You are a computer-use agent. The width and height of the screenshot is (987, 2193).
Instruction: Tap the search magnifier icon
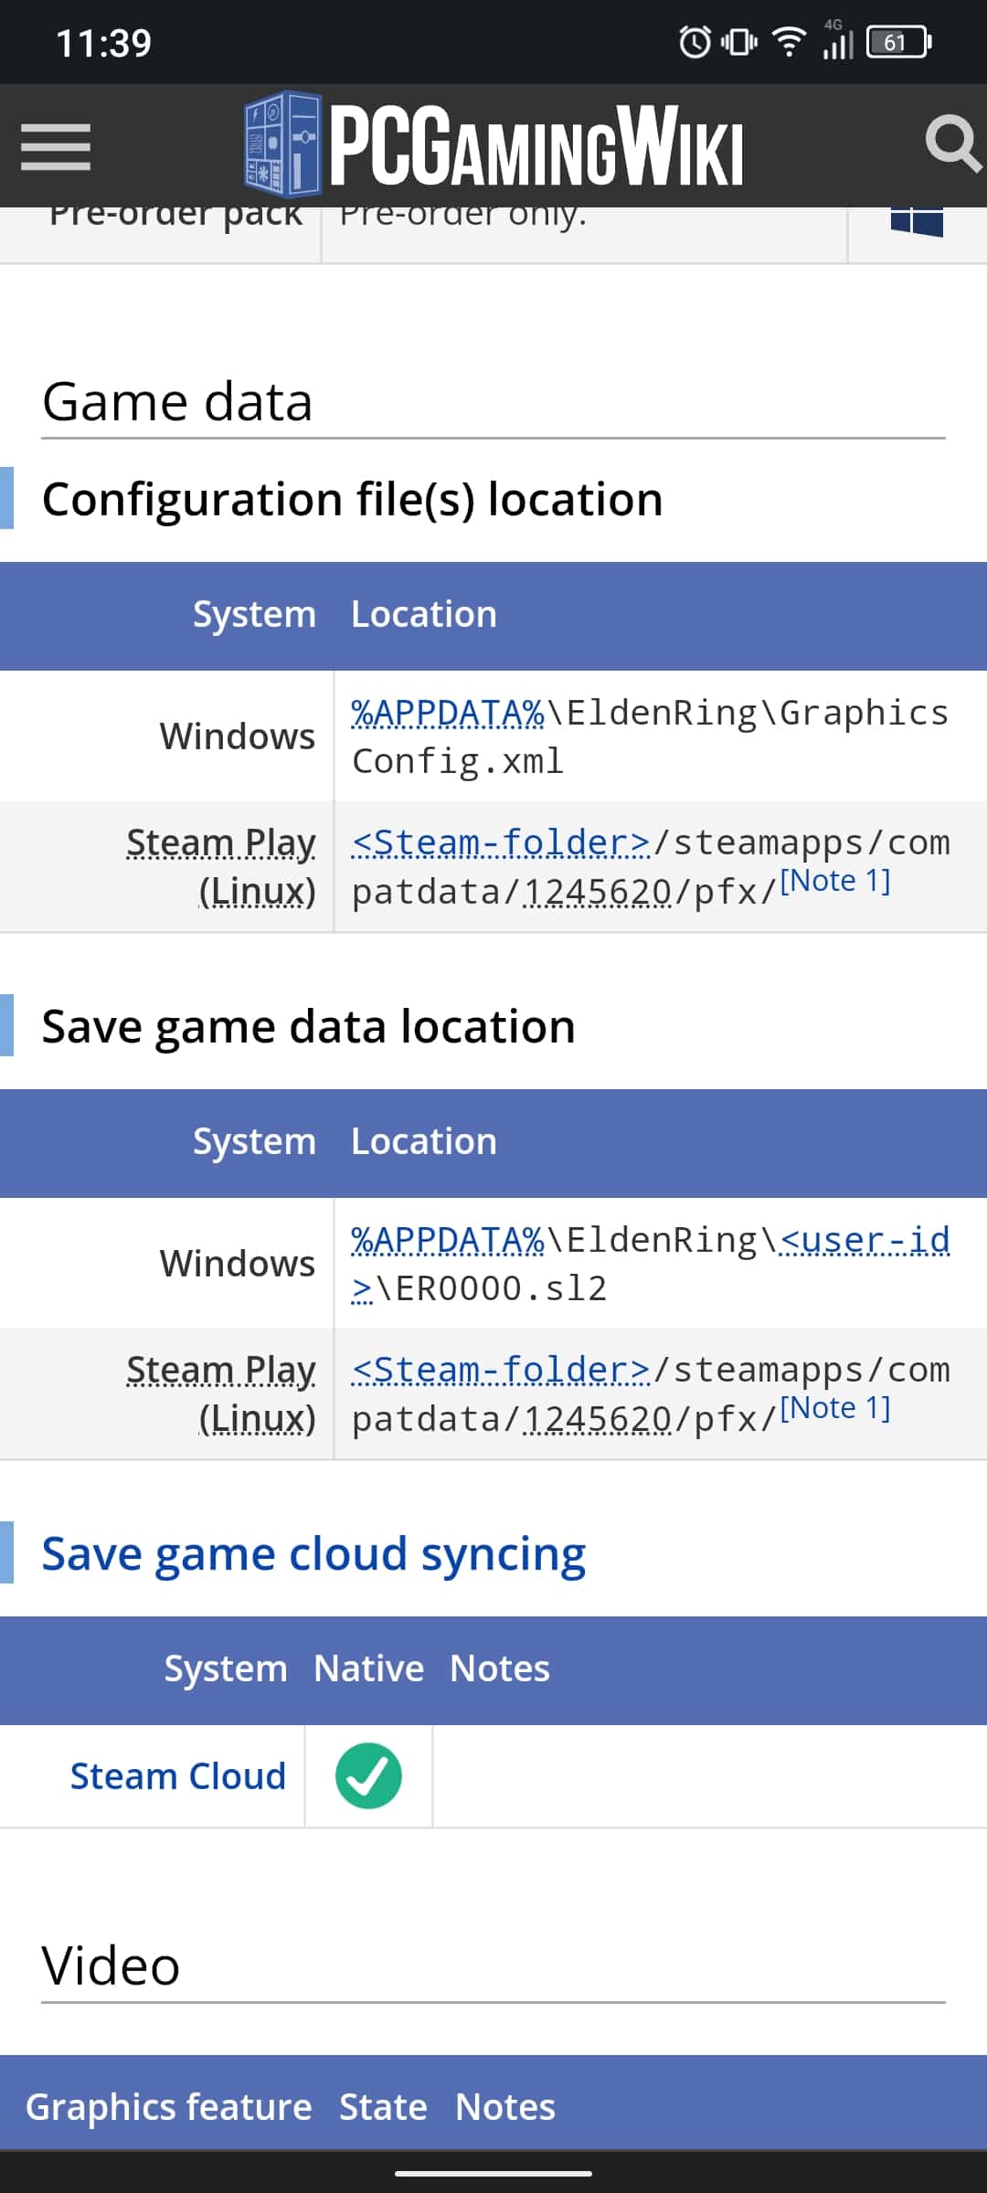tap(953, 143)
